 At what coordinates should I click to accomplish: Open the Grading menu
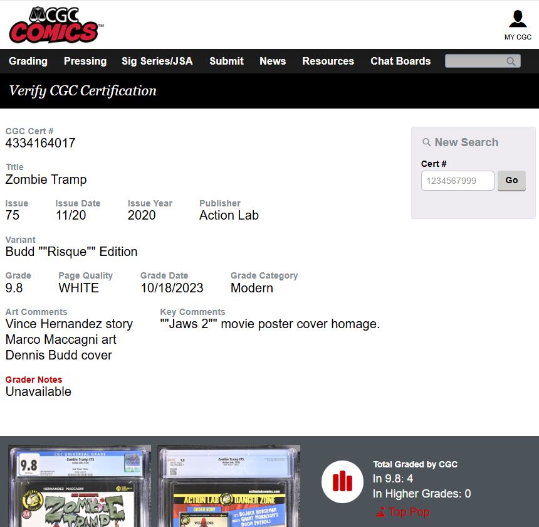pos(28,61)
